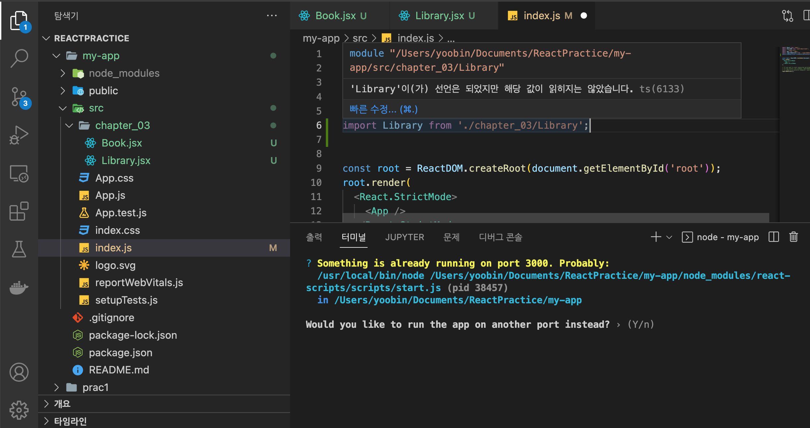Close the unsaved index.js tab dot
The height and width of the screenshot is (428, 810).
pyautogui.click(x=584, y=16)
